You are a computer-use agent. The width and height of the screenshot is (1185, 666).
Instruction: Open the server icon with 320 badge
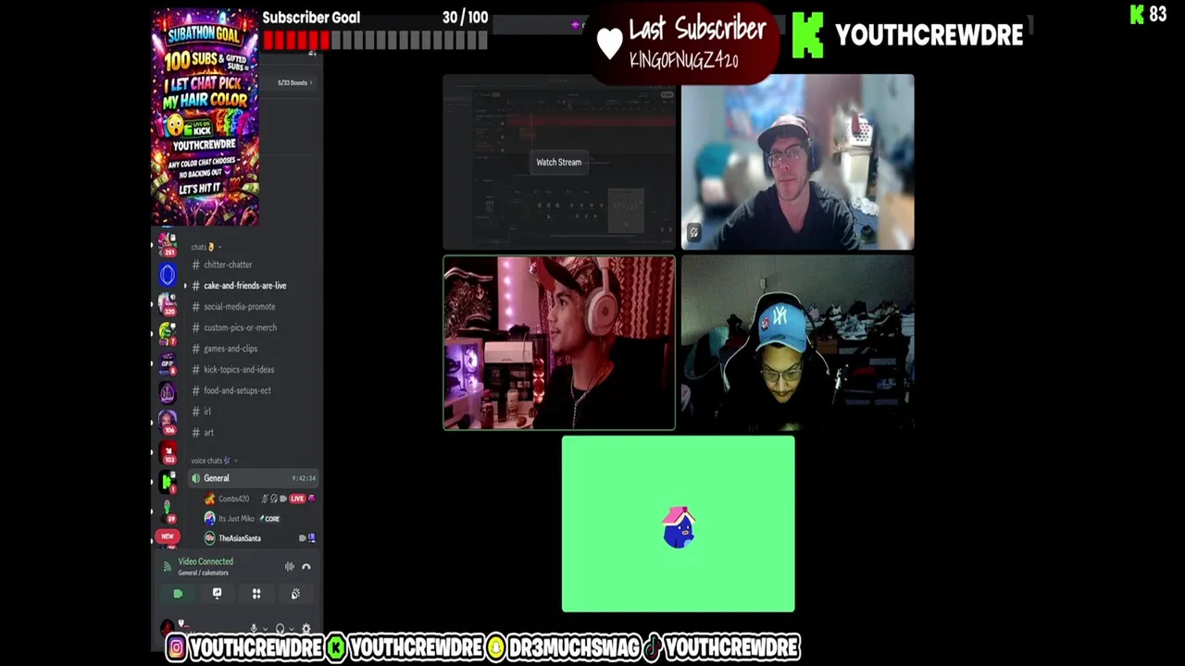click(168, 303)
